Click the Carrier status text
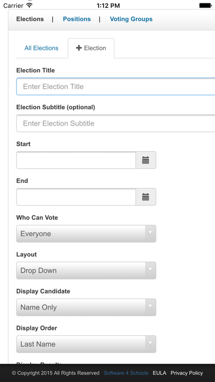The width and height of the screenshot is (215, 382). point(13,5)
